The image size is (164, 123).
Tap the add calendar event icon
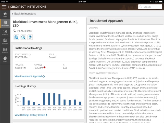(16, 37)
